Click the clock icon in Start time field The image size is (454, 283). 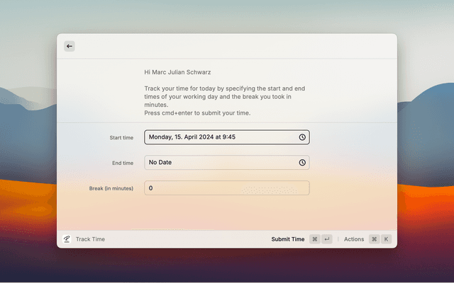pyautogui.click(x=302, y=137)
